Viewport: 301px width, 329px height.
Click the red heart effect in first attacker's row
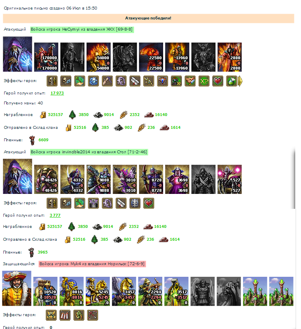[218, 81]
